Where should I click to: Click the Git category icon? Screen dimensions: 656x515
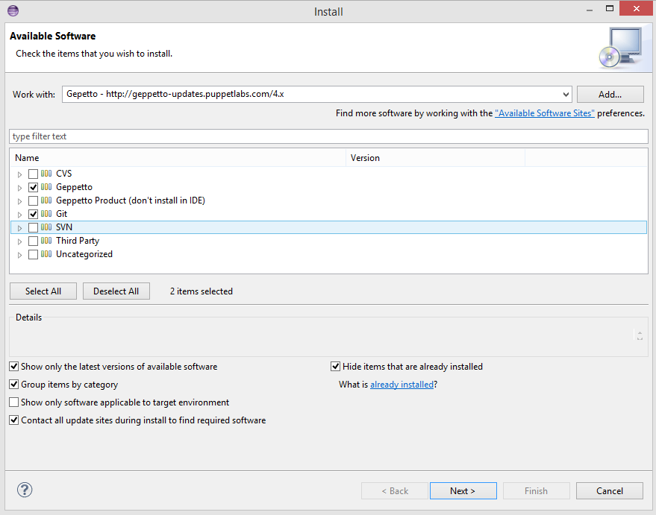tap(46, 213)
